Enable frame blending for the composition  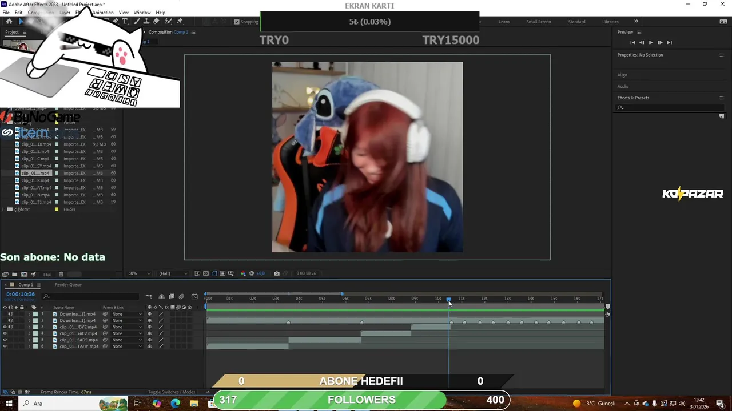point(171,296)
